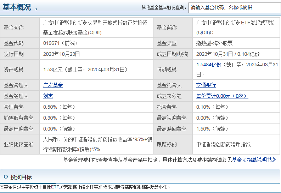Click the small arrow icon beside 基本概况
This screenshot has width=281, height=193.
36,9
